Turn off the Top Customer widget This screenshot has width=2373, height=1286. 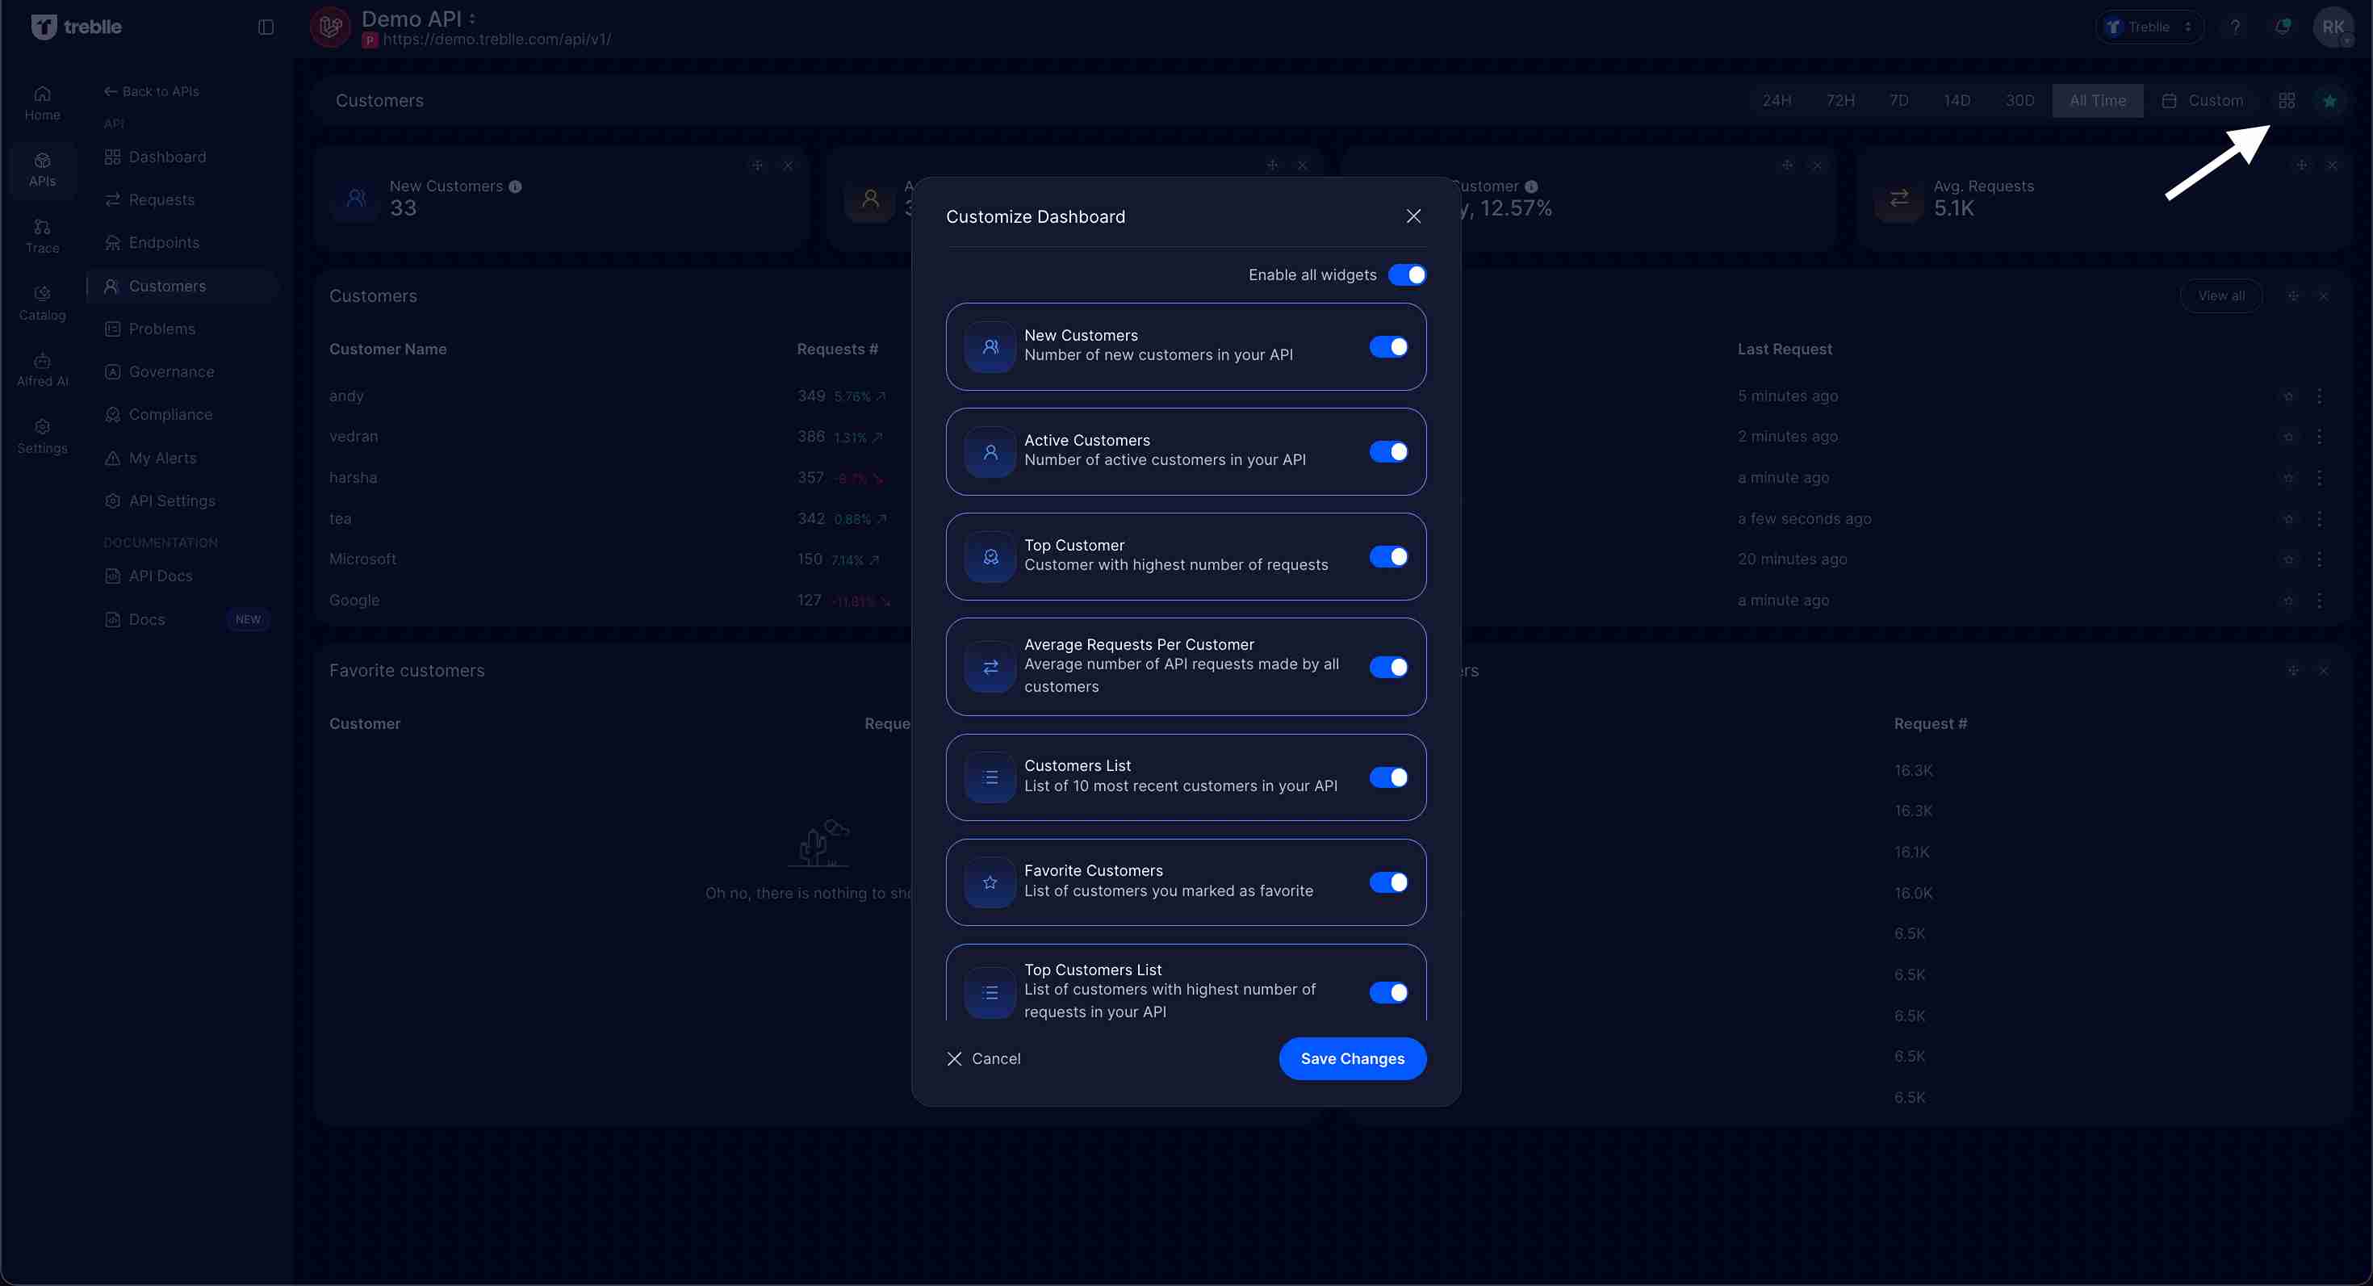click(1388, 556)
